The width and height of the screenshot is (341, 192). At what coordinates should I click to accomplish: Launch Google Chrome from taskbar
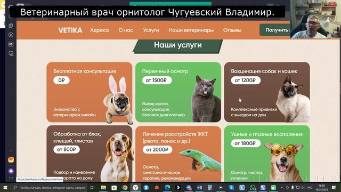(x=125, y=187)
